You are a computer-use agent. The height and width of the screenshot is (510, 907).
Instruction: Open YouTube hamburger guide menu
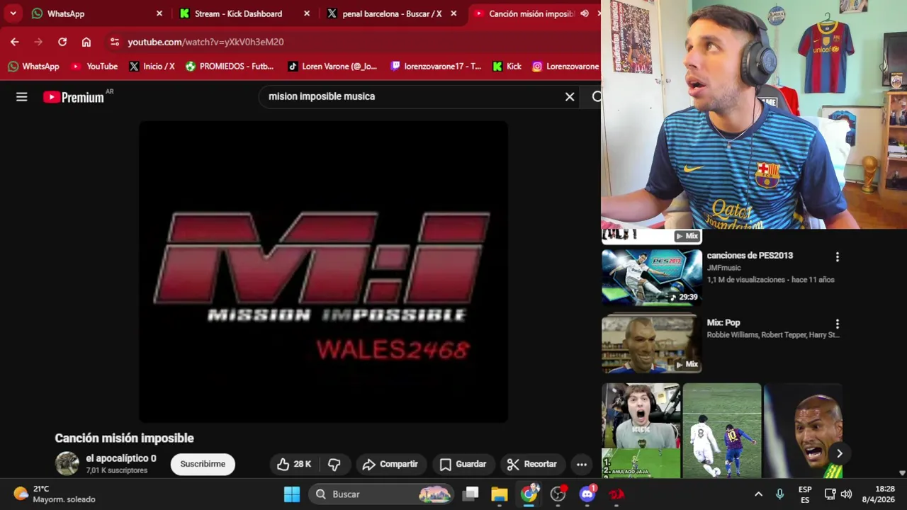[x=22, y=97]
